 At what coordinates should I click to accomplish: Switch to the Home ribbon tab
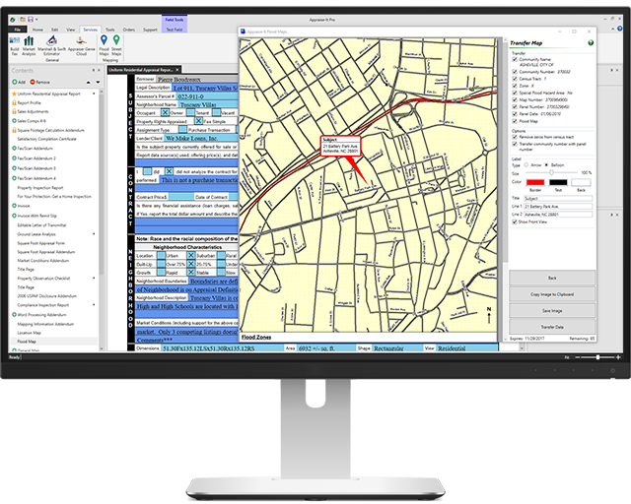coord(37,30)
